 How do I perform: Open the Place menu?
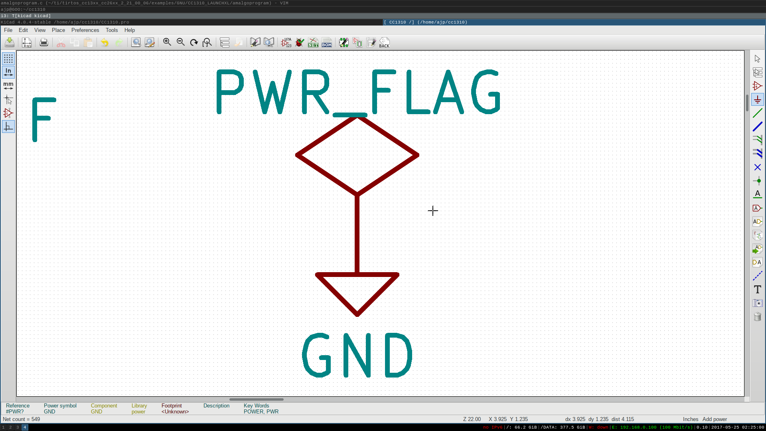click(x=58, y=30)
